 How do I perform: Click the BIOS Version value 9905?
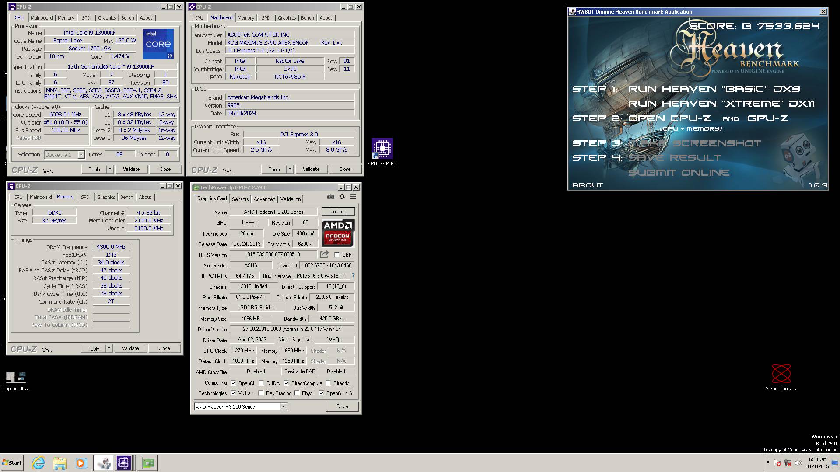[x=290, y=105]
